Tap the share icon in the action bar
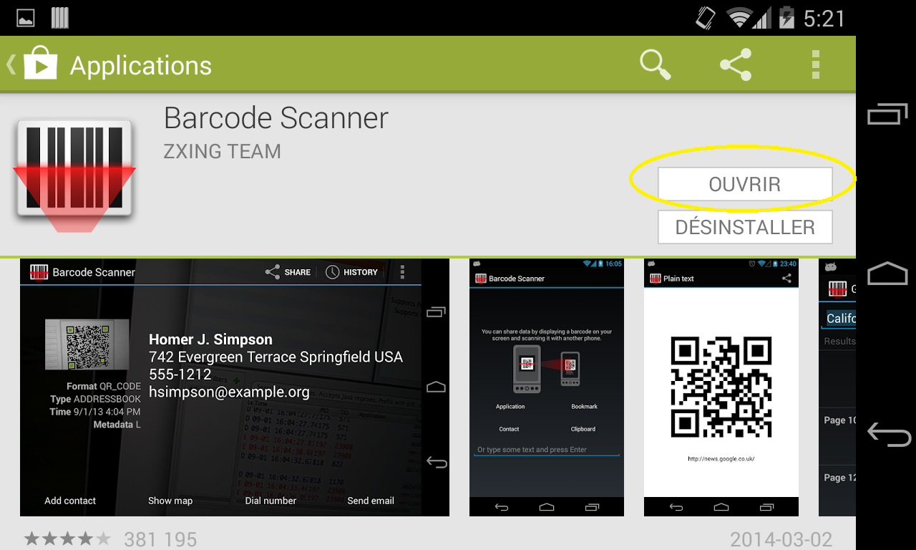The height and width of the screenshot is (550, 916). [736, 65]
